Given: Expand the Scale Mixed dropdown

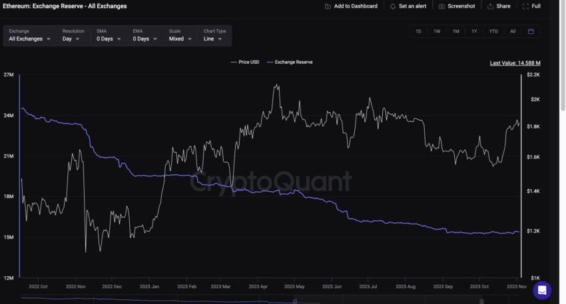Looking at the screenshot, I should point(180,36).
